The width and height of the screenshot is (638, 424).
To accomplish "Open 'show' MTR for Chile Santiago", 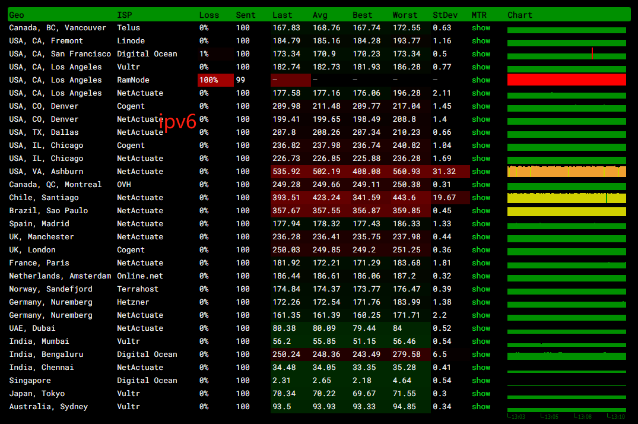I will pyautogui.click(x=481, y=198).
